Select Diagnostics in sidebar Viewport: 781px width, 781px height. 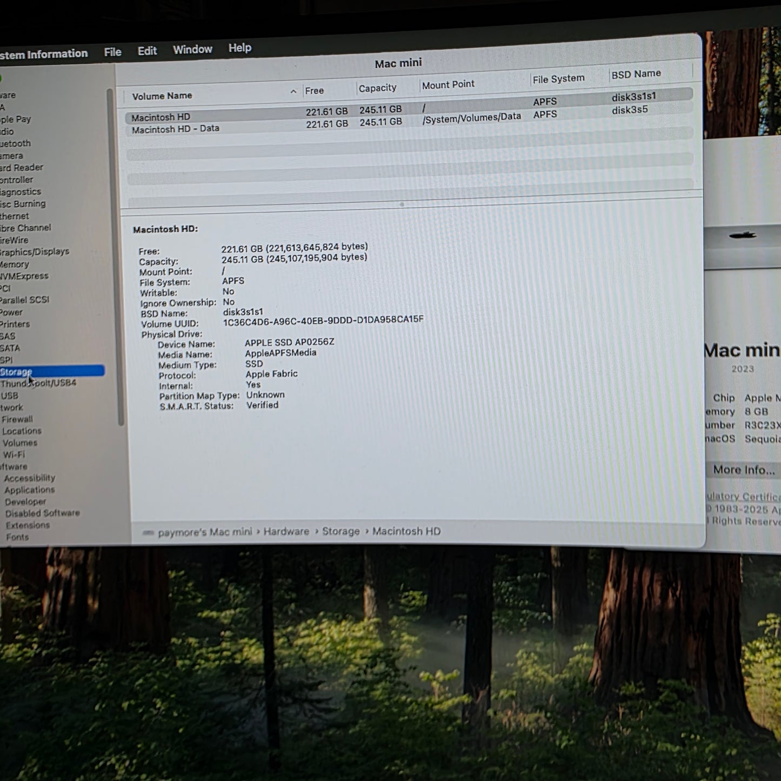point(21,191)
